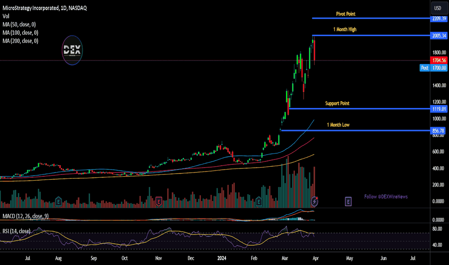The image size is (449, 265).
Task: Select the MA (100, close, 0) indicator
Action: click(20, 33)
